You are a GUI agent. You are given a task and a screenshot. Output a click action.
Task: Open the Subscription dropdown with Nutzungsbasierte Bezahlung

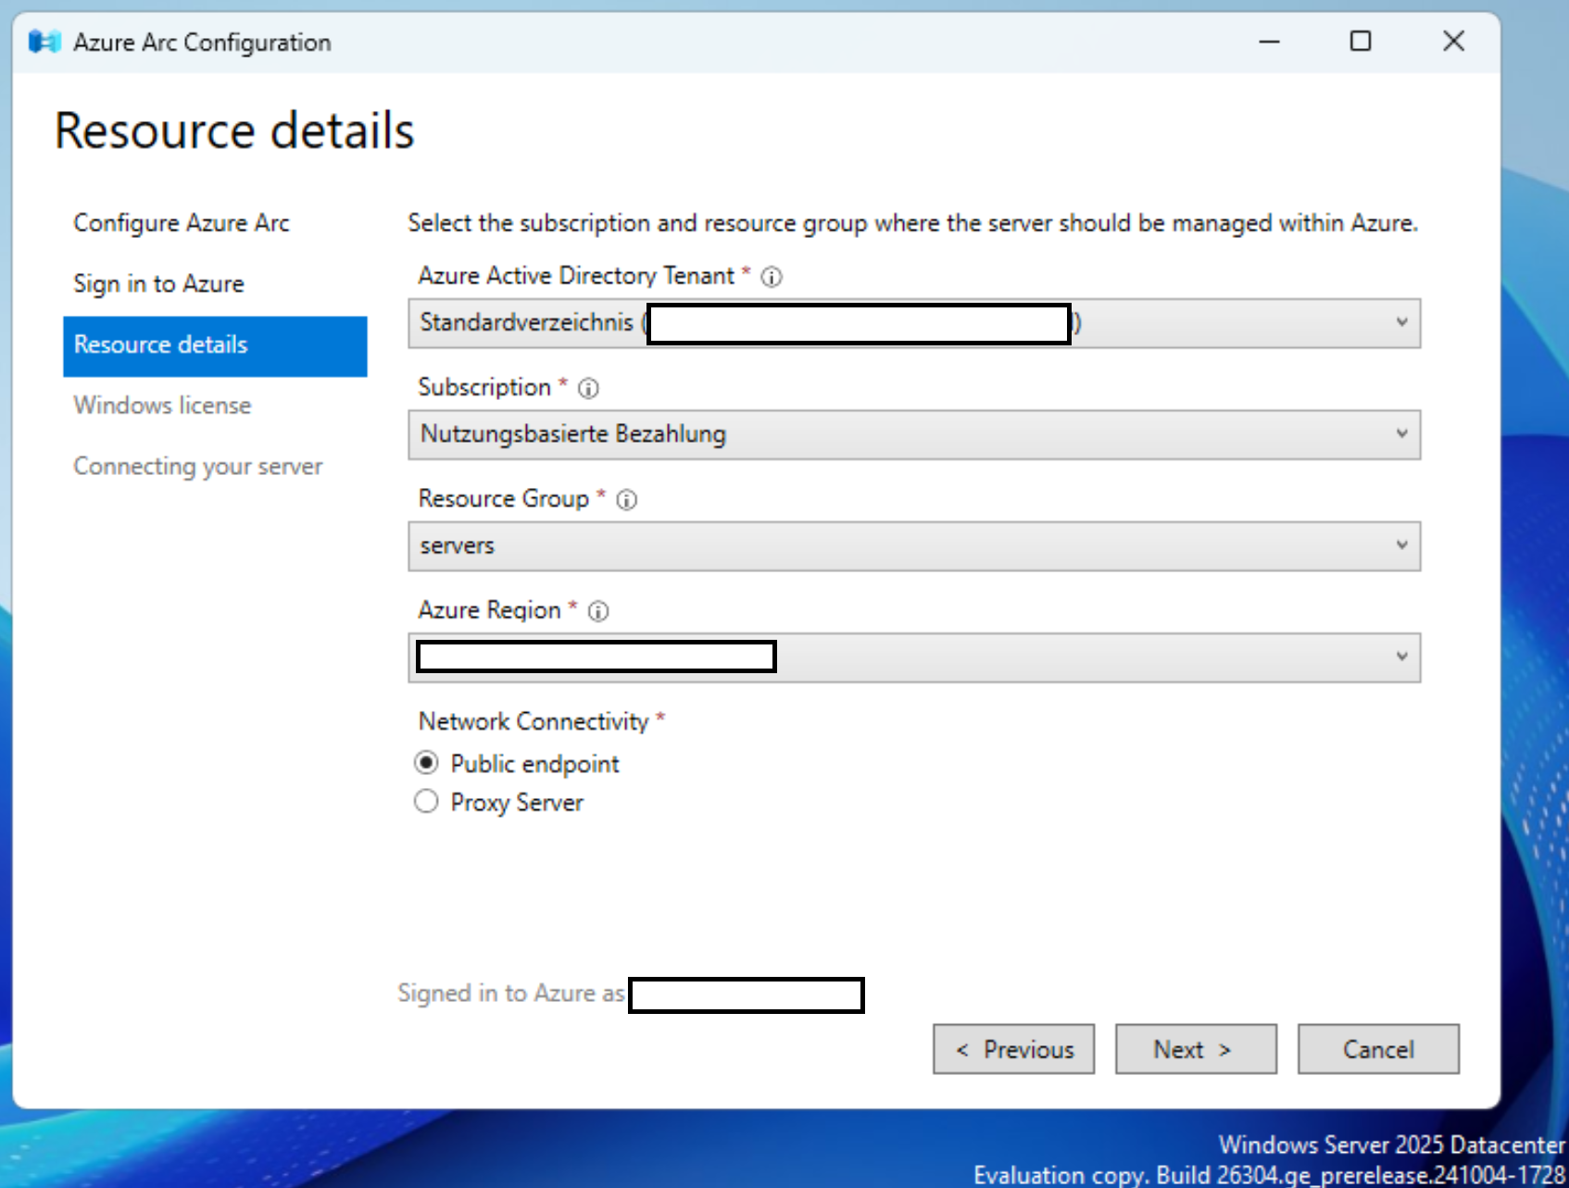(x=914, y=434)
